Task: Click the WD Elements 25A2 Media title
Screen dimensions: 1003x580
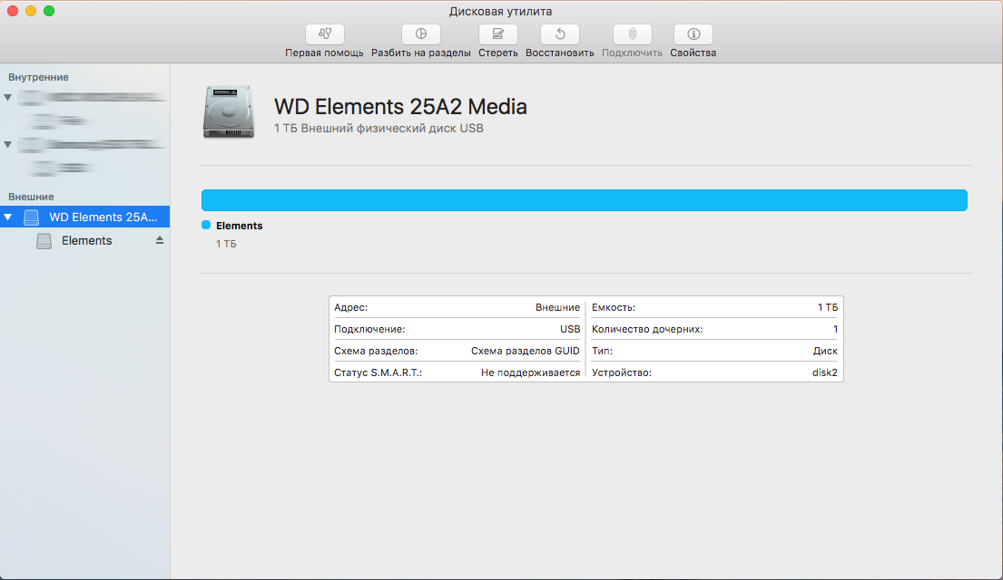Action: click(x=400, y=106)
